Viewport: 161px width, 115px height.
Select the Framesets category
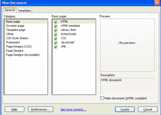pyautogui.click(x=26, y=42)
